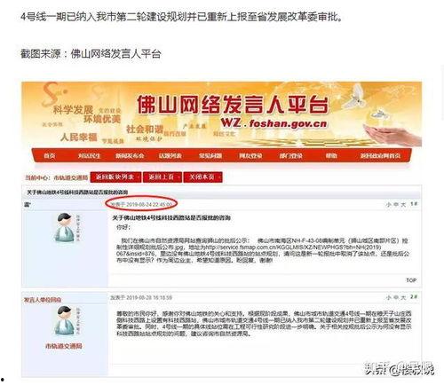Open 常见问题 navigation item
This screenshot has width=444, height=385.
[210, 155]
